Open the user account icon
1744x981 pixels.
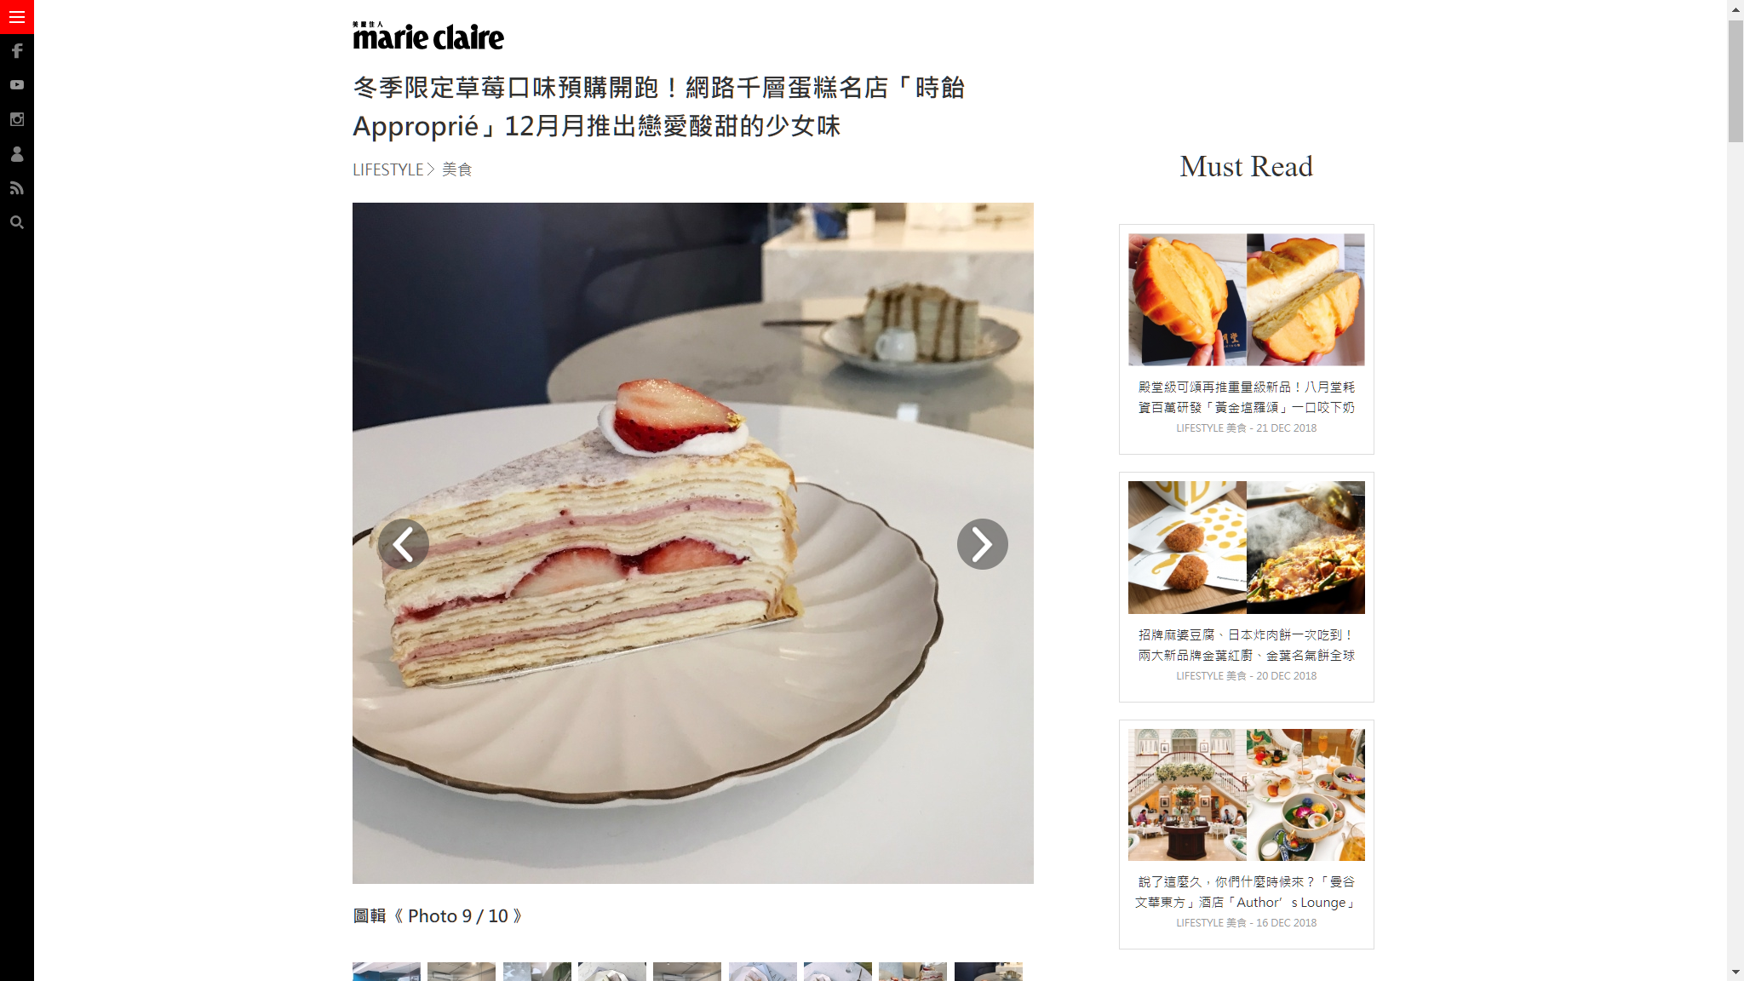(x=17, y=154)
